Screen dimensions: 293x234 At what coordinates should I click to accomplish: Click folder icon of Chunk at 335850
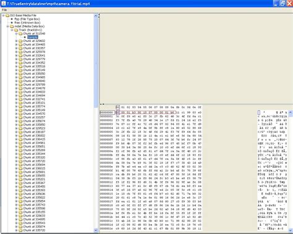(20, 125)
